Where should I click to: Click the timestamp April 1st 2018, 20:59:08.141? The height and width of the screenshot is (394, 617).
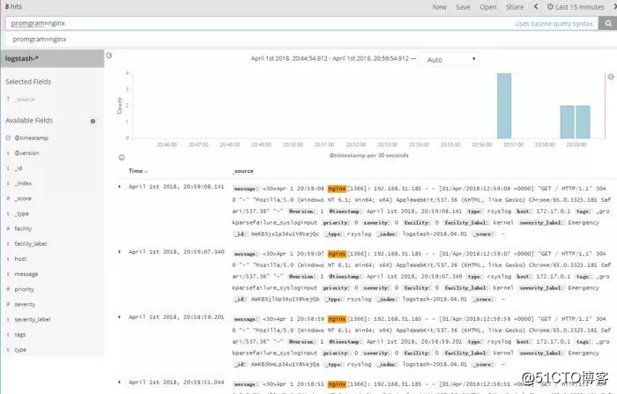(176, 187)
